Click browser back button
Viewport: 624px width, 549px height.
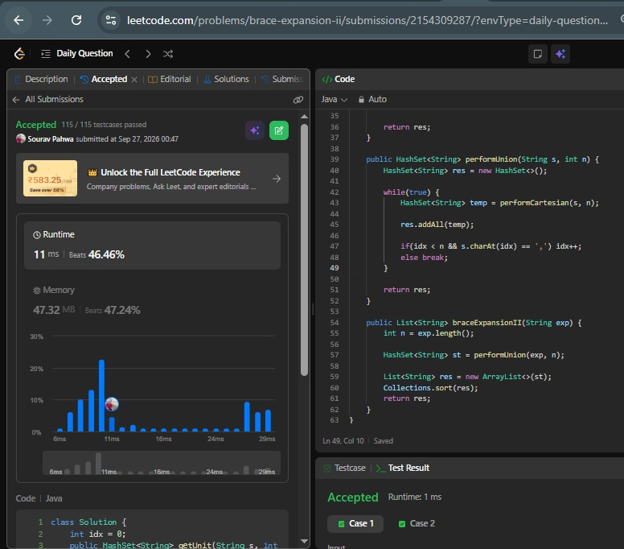[18, 20]
